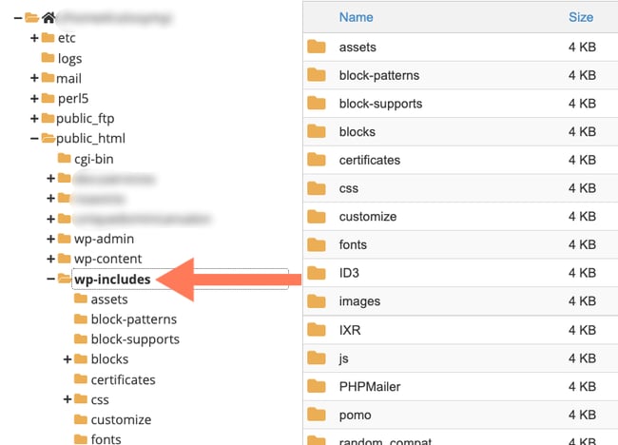Collapse the public_html folder
618x445 pixels.
(x=34, y=139)
